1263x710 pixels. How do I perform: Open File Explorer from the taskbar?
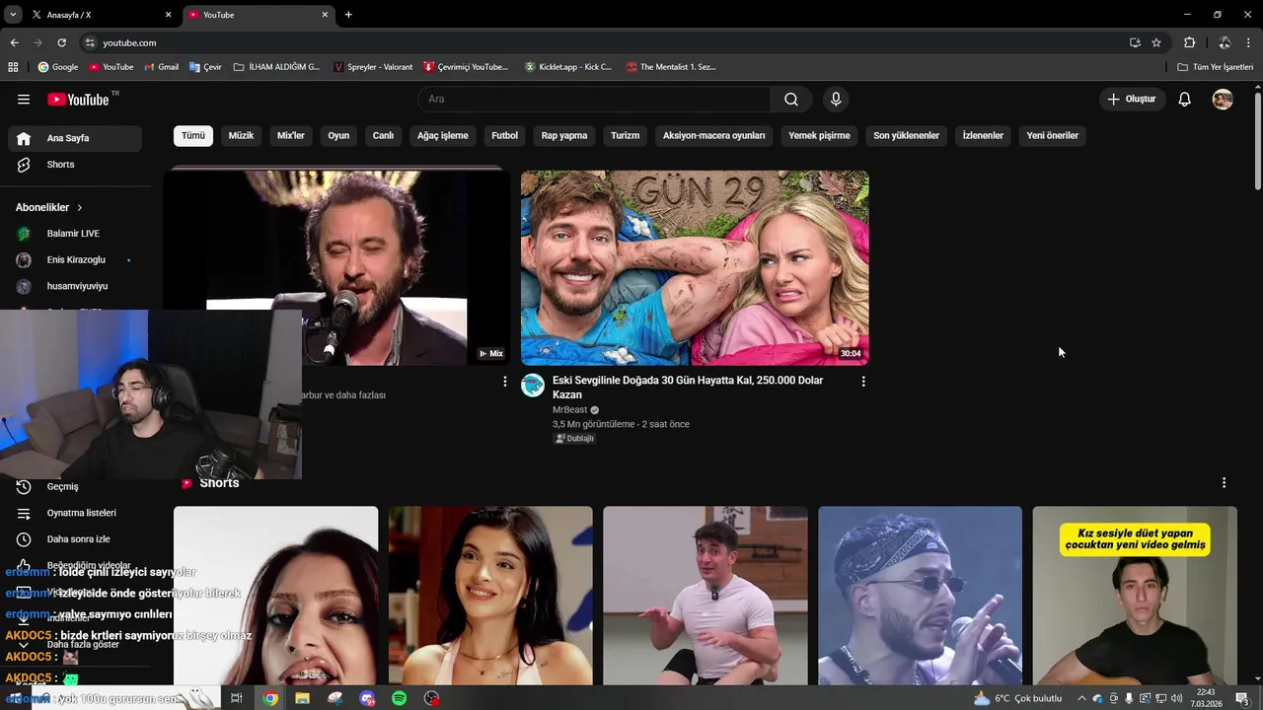(302, 698)
